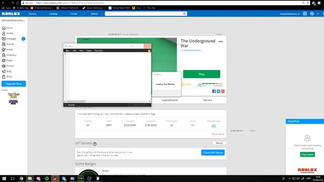Image resolution: width=324 pixels, height=182 pixels.
Task: Like the game with thumbs up
Action: point(199,84)
